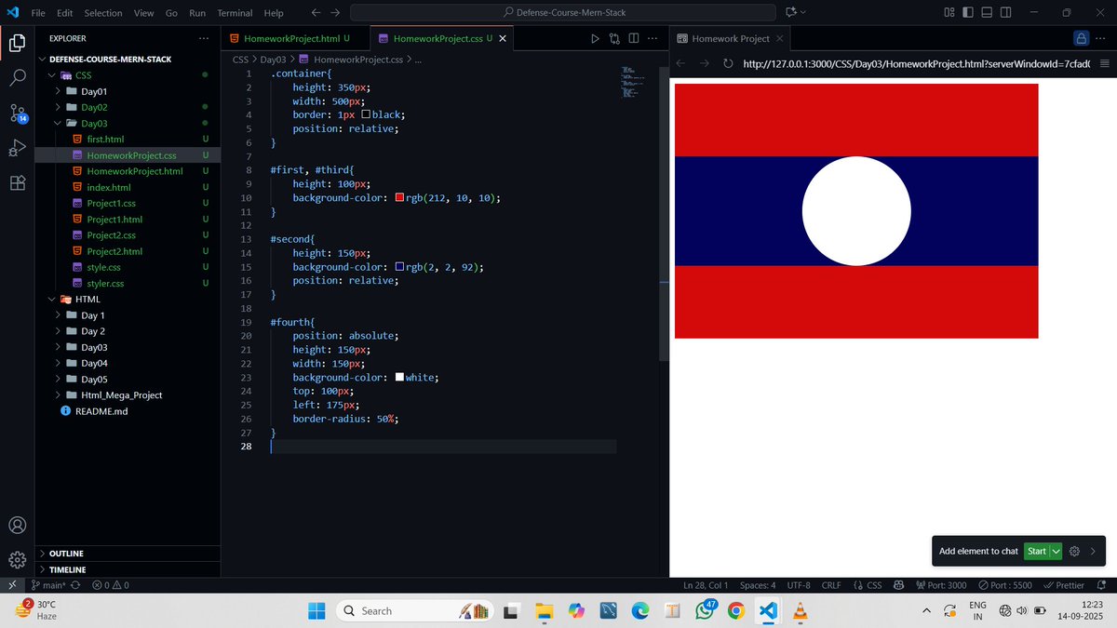The image size is (1117, 628).
Task: Go forward in the editor history
Action: click(335, 13)
